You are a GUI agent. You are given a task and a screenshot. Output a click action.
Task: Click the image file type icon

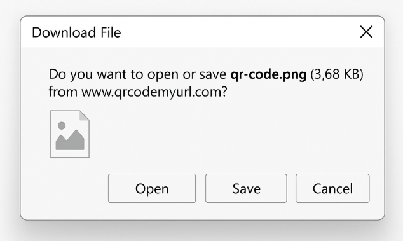tap(70, 134)
